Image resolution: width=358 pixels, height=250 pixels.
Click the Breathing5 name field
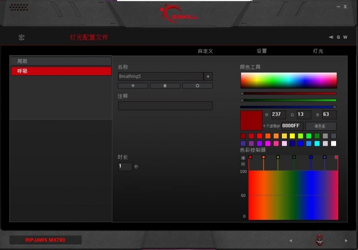[161, 77]
